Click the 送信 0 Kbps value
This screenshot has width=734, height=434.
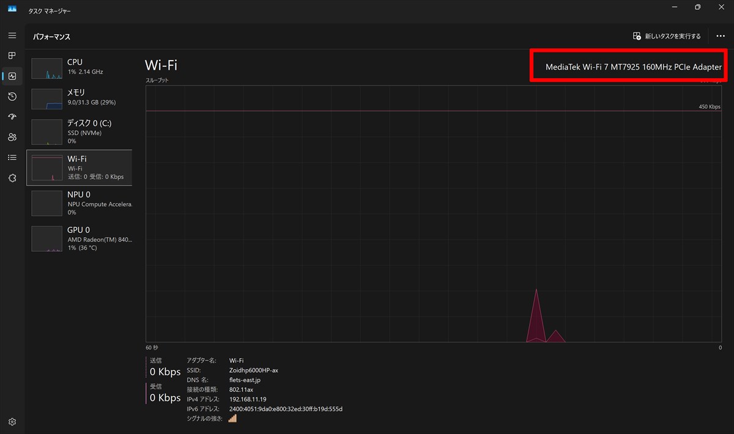[165, 372]
